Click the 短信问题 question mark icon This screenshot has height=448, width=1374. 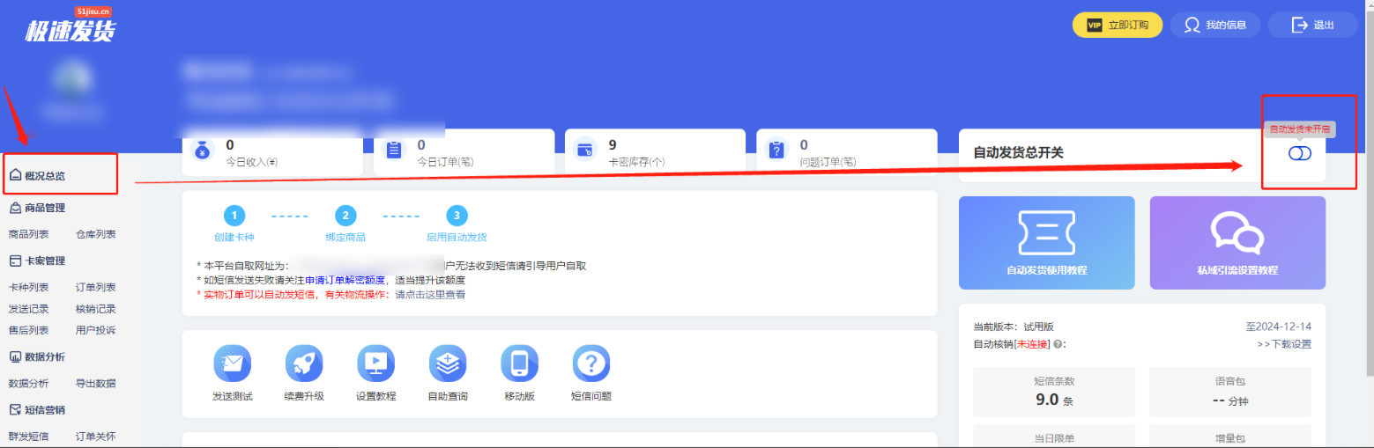pyautogui.click(x=591, y=363)
